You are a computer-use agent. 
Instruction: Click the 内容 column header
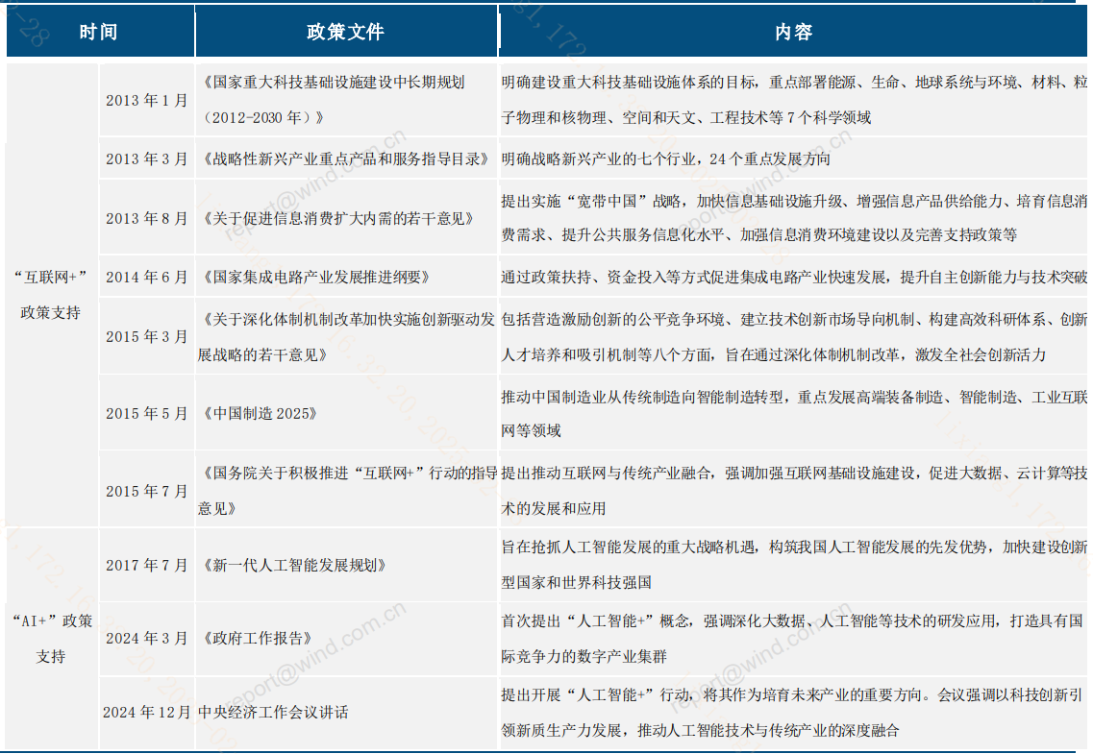[791, 32]
